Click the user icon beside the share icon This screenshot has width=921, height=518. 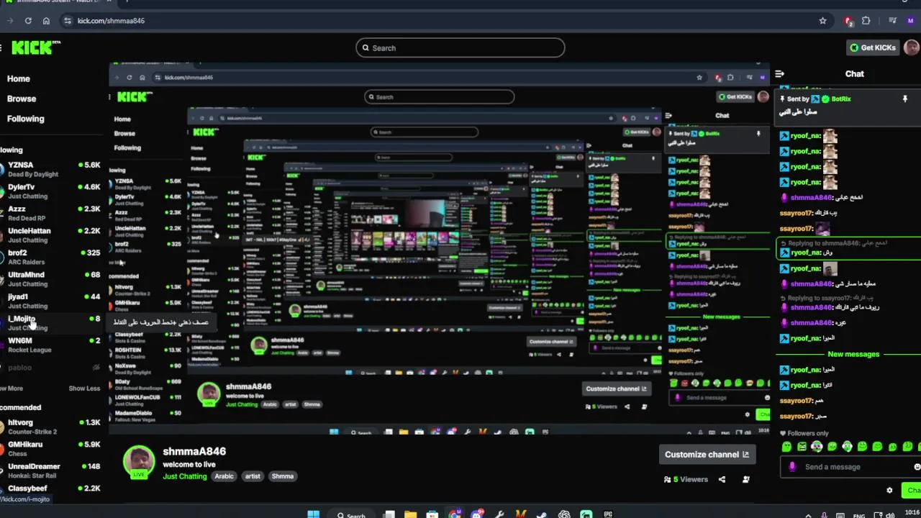click(746, 479)
